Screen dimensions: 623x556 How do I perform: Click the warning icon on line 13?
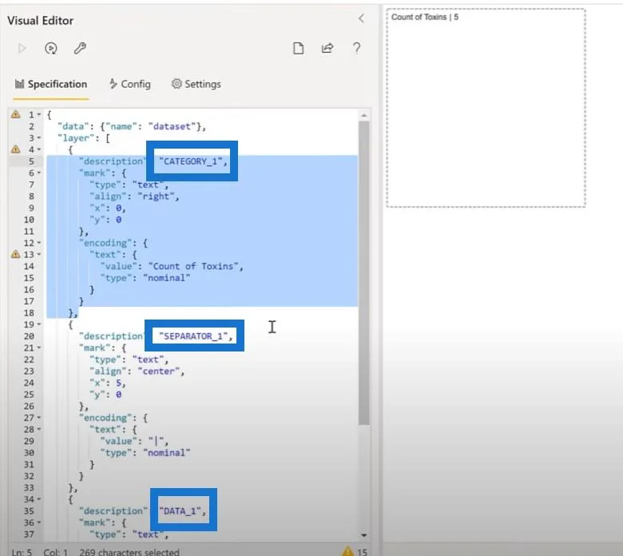[x=15, y=254]
